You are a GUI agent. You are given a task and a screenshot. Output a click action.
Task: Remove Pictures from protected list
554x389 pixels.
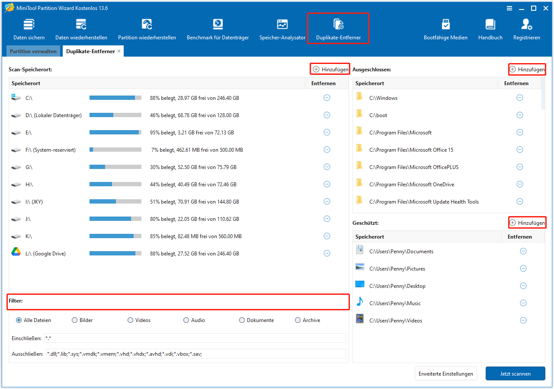523,268
